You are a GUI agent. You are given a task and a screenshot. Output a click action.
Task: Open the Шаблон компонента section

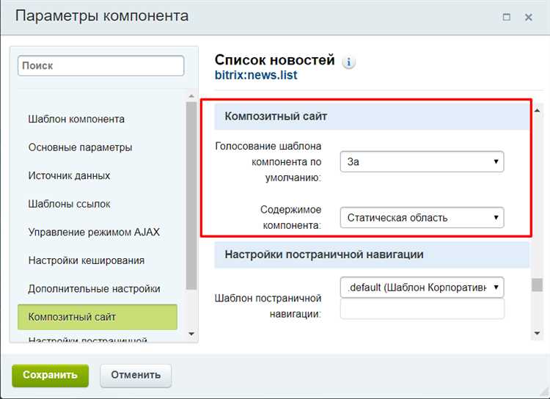[76, 119]
